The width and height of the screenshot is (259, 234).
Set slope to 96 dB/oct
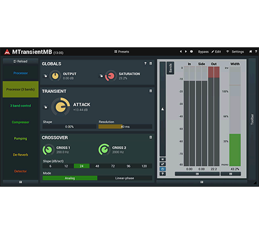point(128,166)
